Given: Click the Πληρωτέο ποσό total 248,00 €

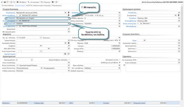Looking at the screenshot, I should click(x=156, y=103).
